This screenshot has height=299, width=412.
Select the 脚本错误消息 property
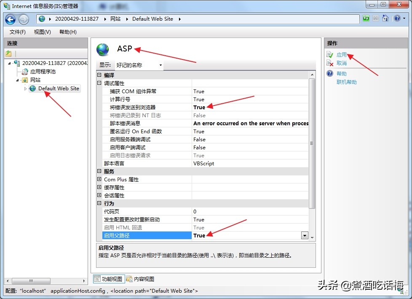point(205,123)
